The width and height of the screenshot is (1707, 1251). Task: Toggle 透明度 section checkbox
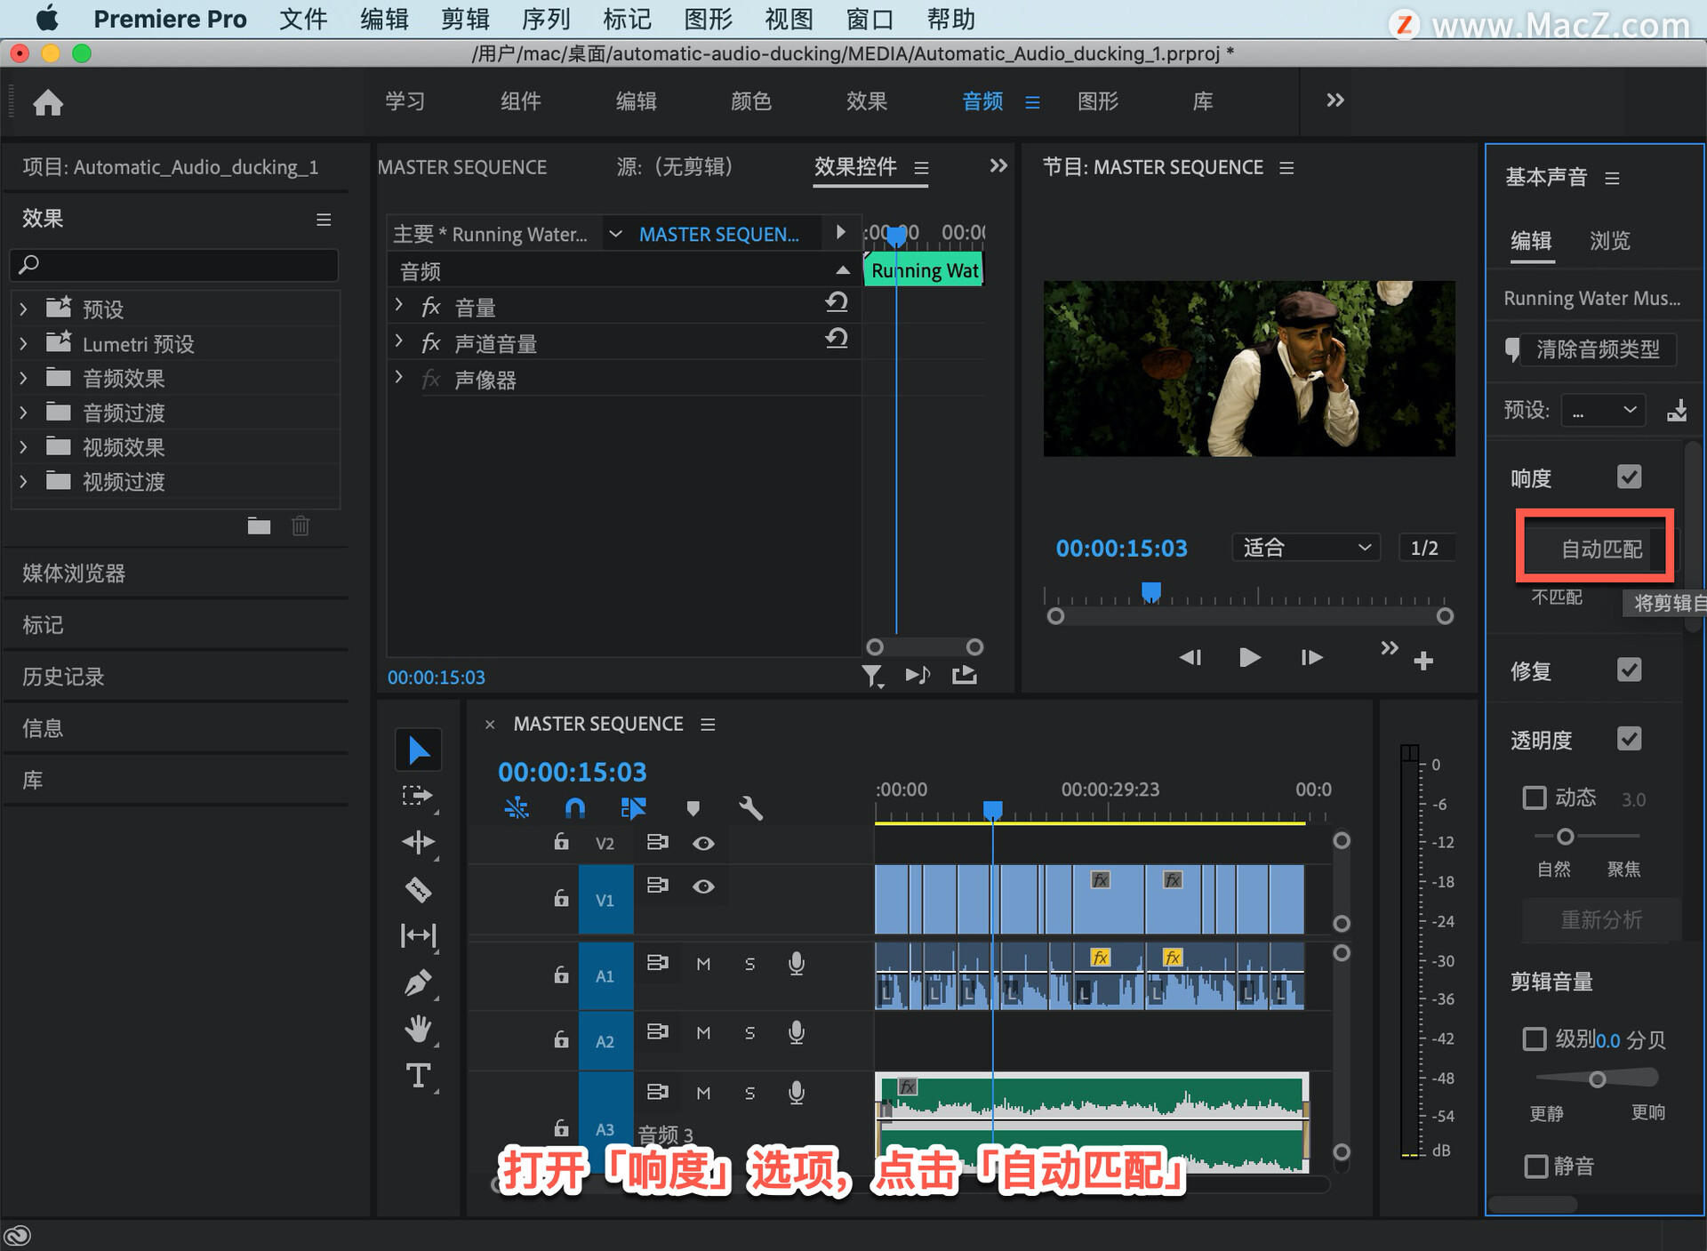click(x=1629, y=739)
